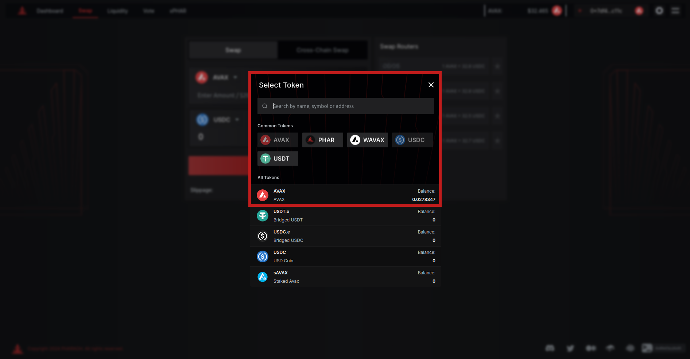Switch to the Swap tab

[233, 50]
